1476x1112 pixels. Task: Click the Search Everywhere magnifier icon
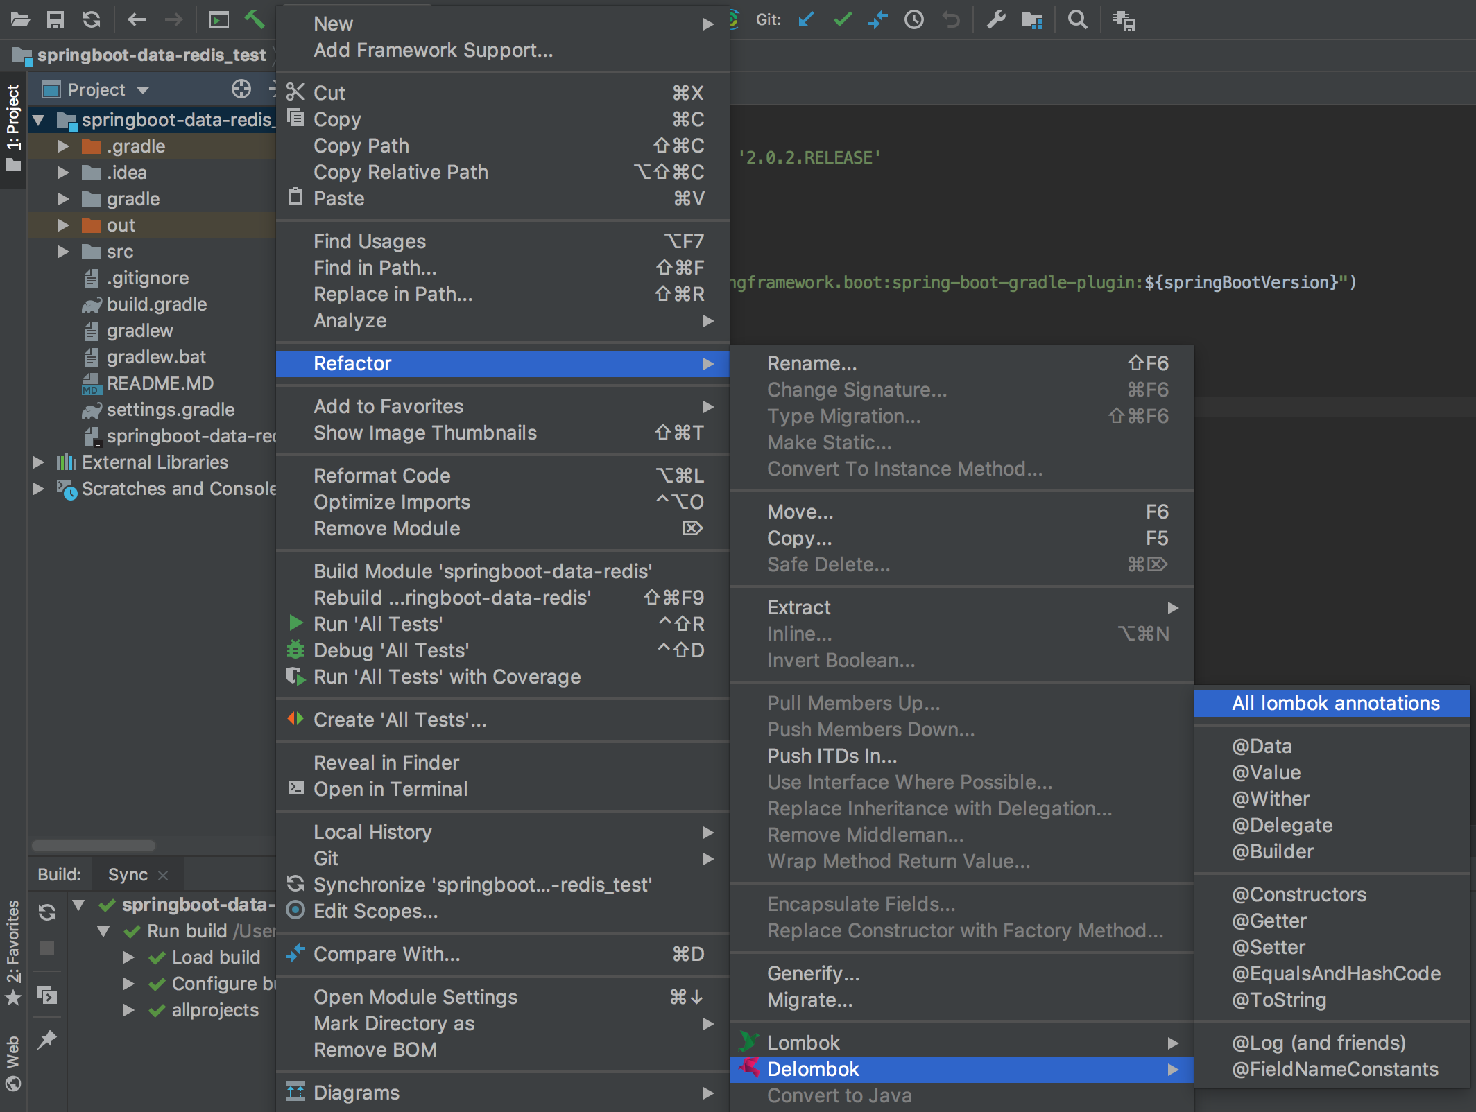pyautogui.click(x=1077, y=19)
